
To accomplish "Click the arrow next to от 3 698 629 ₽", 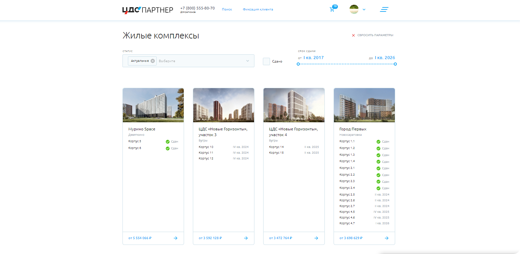I will (x=387, y=238).
